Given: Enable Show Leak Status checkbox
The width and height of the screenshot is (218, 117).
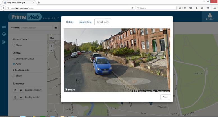Looking at the screenshot, I should click(x=14, y=59).
